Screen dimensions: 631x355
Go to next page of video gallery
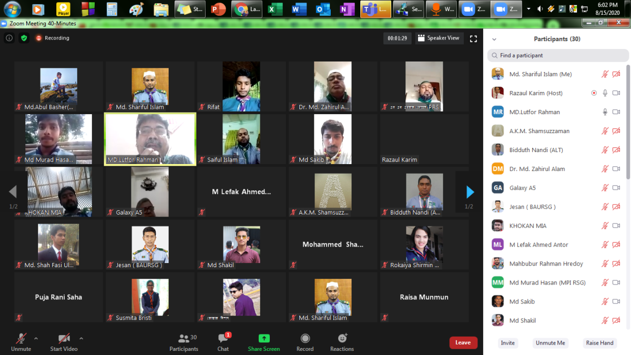(470, 192)
